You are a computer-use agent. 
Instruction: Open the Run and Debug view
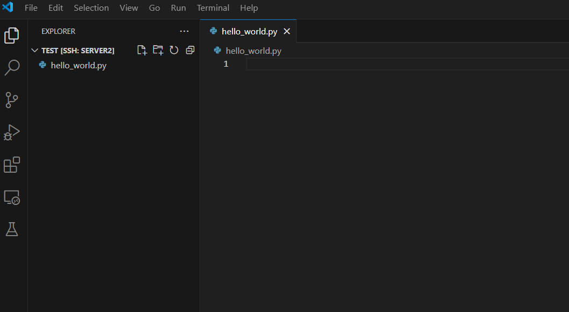click(x=12, y=132)
